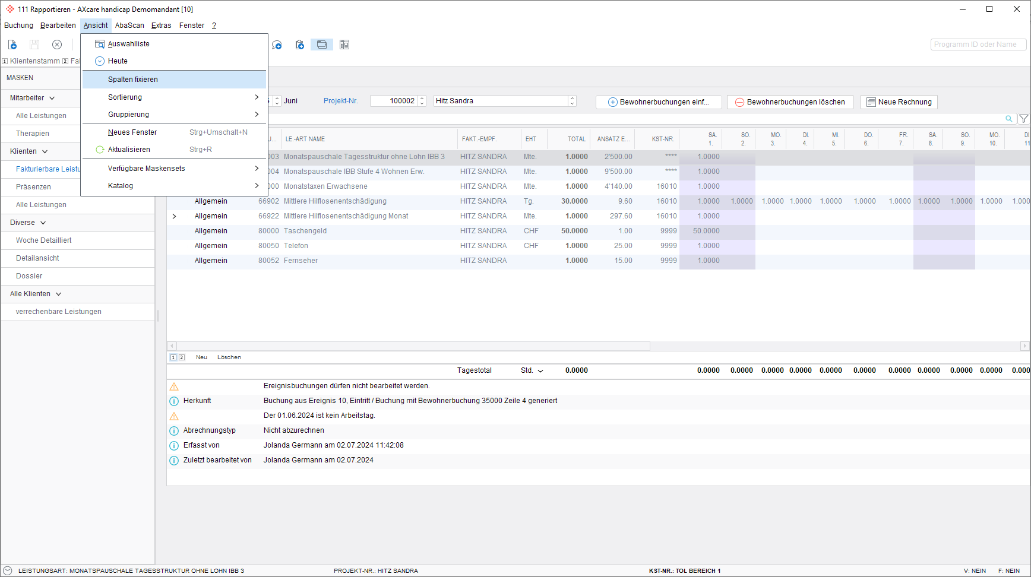Screen dimensions: 1031x577
Task: Click the filter funnel icon
Action: pos(1024,119)
